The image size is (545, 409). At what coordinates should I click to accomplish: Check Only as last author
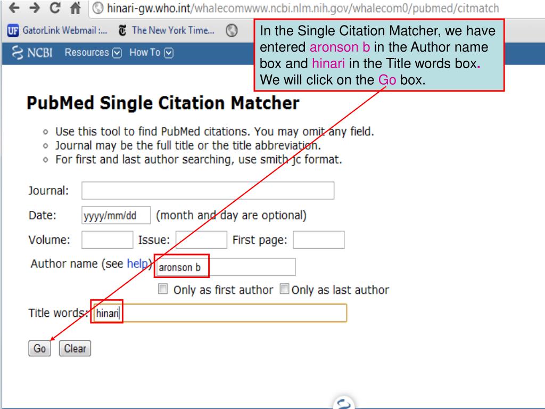(x=284, y=289)
